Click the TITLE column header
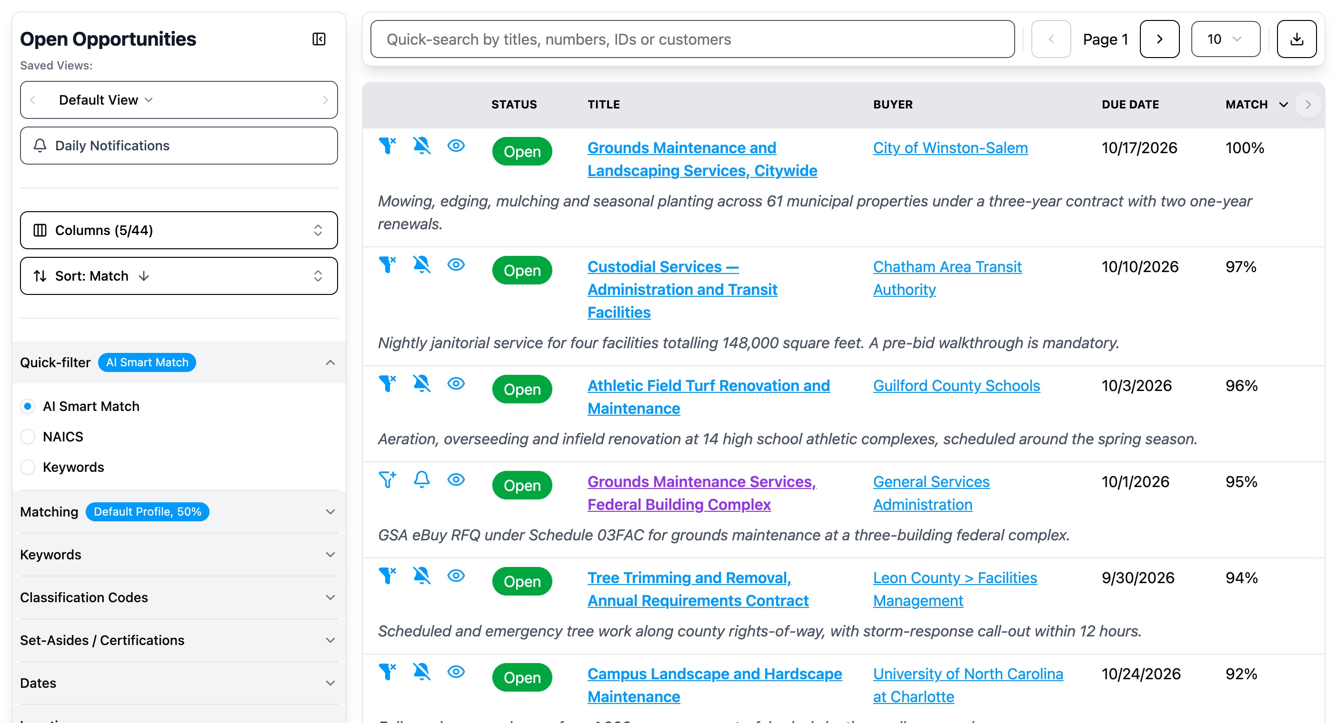Viewport: 1337px width, 723px height. tap(604, 104)
